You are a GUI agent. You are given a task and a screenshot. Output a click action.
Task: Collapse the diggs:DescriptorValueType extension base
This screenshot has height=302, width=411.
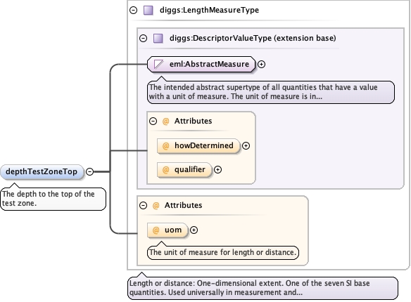pyautogui.click(x=143, y=38)
